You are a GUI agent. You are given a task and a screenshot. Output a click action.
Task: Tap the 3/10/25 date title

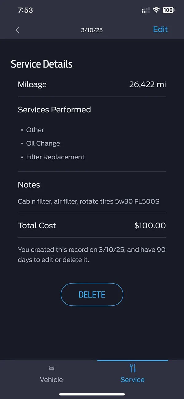[x=92, y=30]
